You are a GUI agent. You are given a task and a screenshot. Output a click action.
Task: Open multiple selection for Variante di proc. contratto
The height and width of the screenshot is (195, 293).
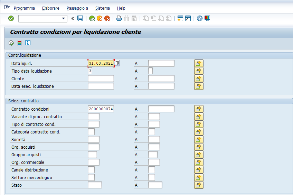point(199,117)
